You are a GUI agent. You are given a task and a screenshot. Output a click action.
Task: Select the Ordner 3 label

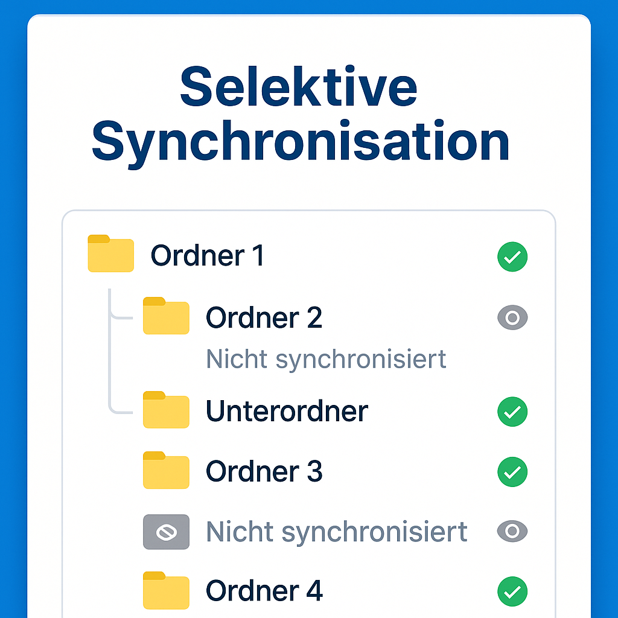click(264, 471)
